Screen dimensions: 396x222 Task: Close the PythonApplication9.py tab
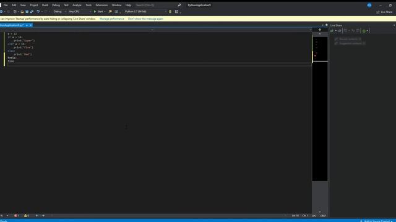31,25
